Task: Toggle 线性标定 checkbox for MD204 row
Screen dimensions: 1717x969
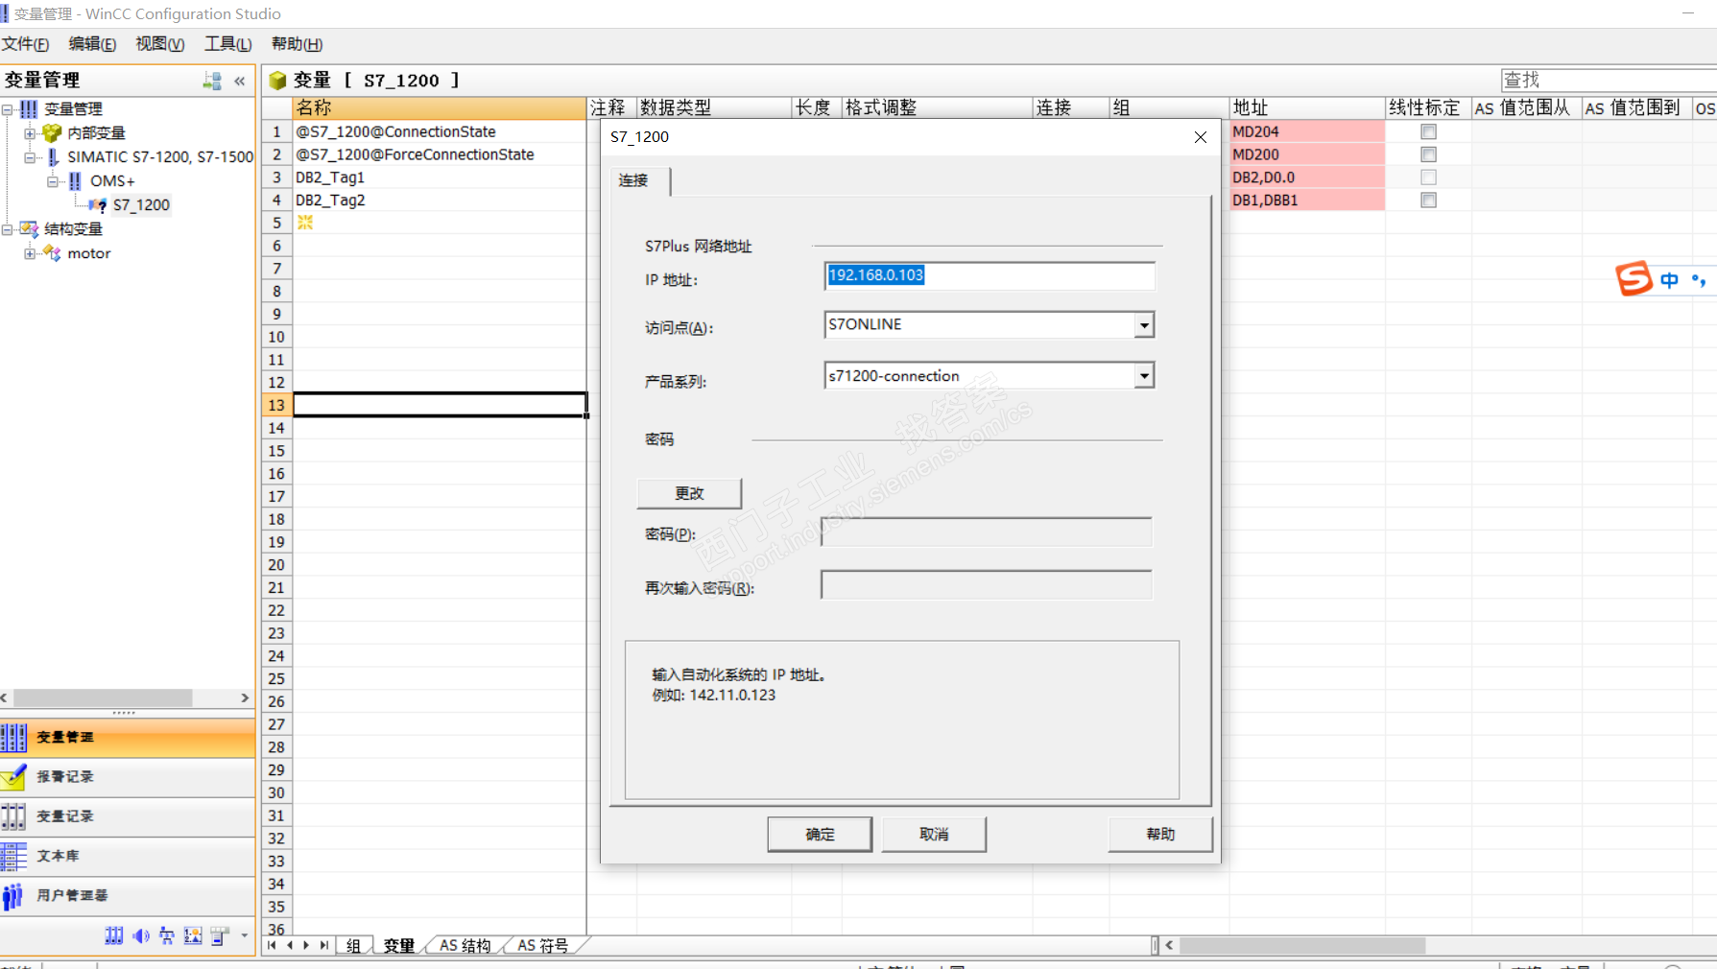Action: pos(1429,132)
